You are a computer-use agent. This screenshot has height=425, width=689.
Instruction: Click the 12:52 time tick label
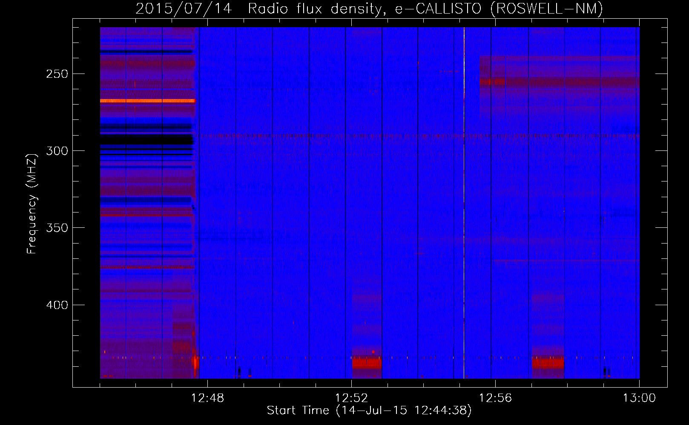coord(351,398)
